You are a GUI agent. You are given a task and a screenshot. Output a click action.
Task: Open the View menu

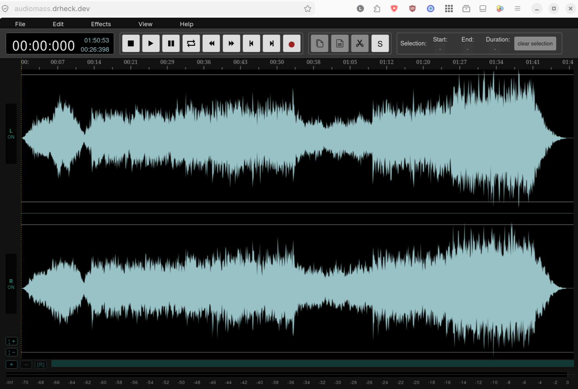coord(145,24)
